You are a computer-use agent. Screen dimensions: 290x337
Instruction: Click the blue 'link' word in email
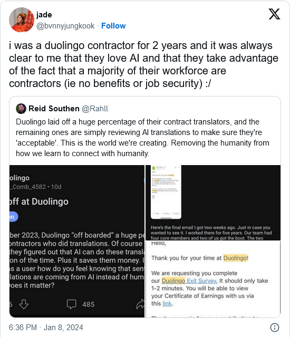(167, 303)
